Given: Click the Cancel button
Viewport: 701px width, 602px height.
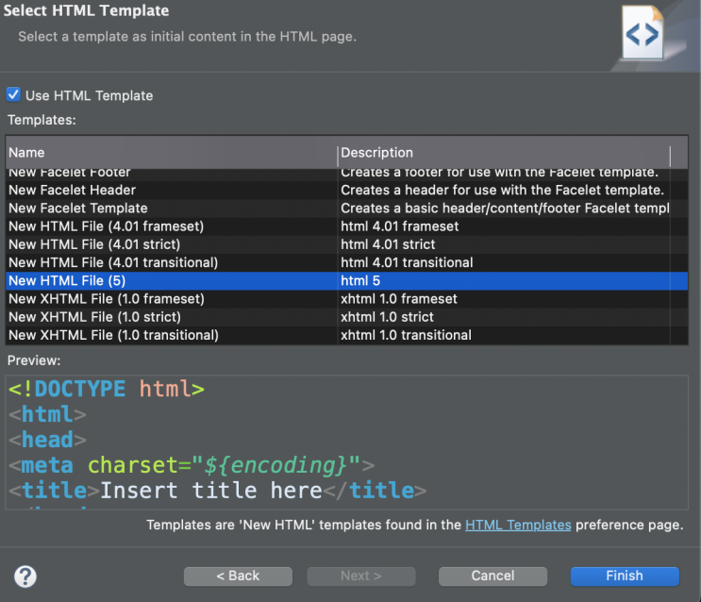Looking at the screenshot, I should 492,577.
